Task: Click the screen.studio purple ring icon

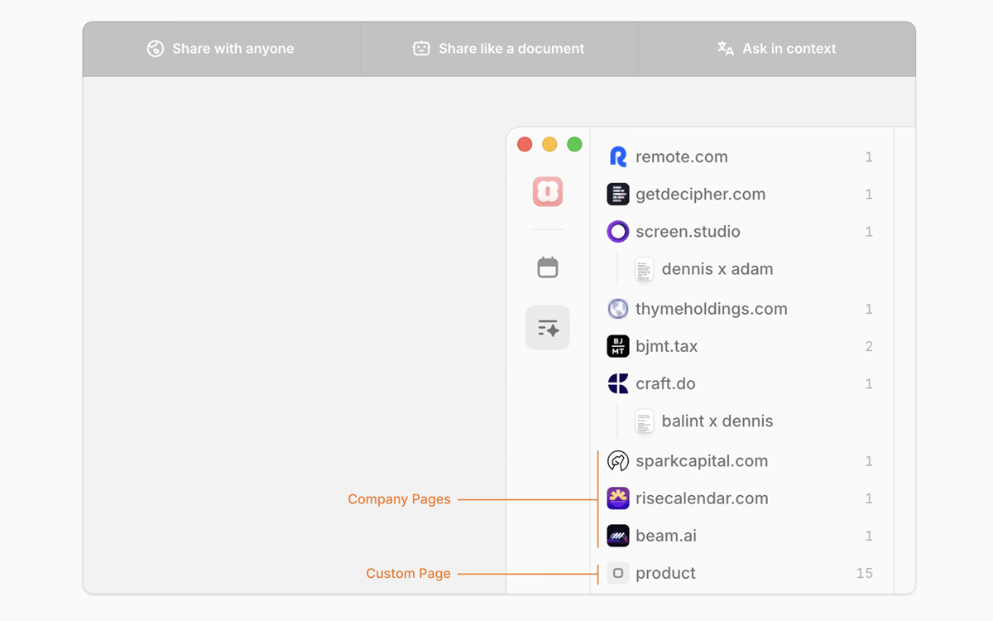Action: click(x=618, y=232)
